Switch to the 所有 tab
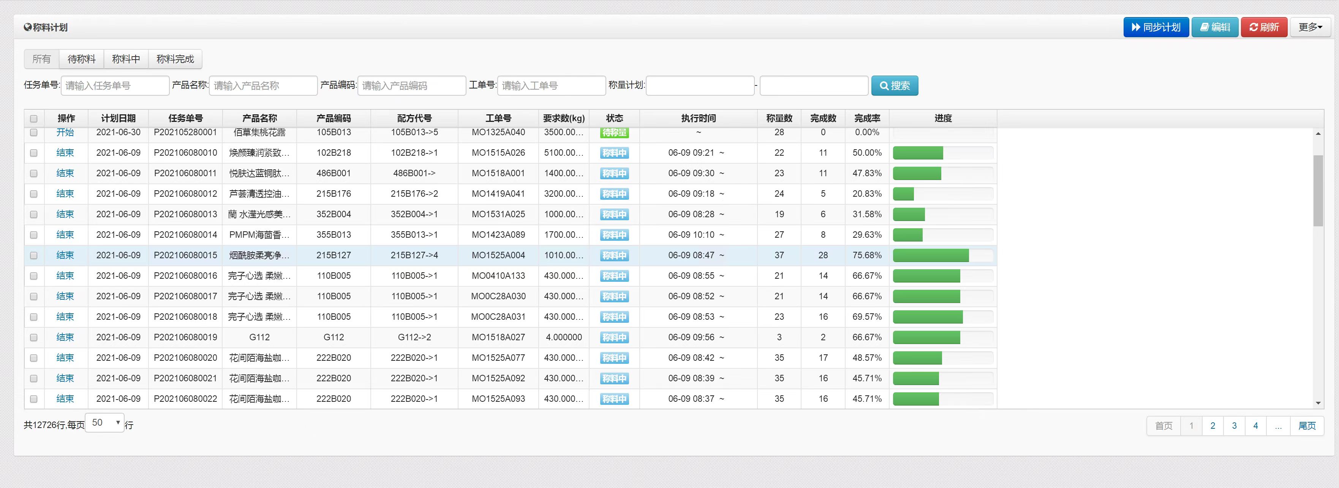 point(41,59)
